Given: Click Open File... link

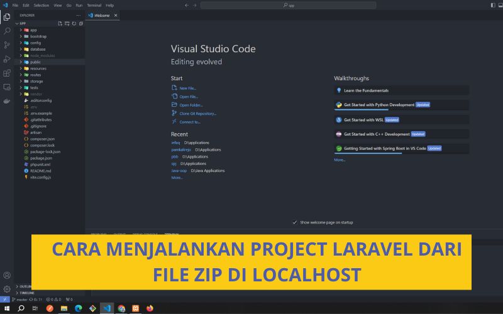Looking at the screenshot, I should pos(189,97).
